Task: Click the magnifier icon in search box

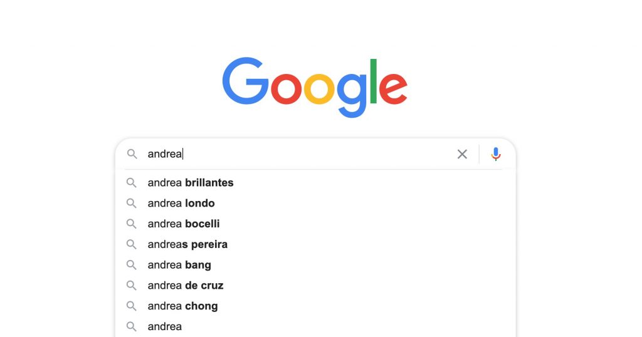Action: pos(132,154)
